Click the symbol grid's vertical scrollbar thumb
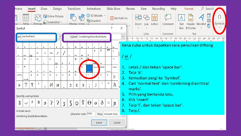 pos(119,54)
